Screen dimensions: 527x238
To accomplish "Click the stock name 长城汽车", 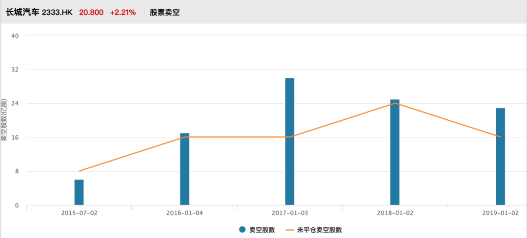I will pos(22,13).
